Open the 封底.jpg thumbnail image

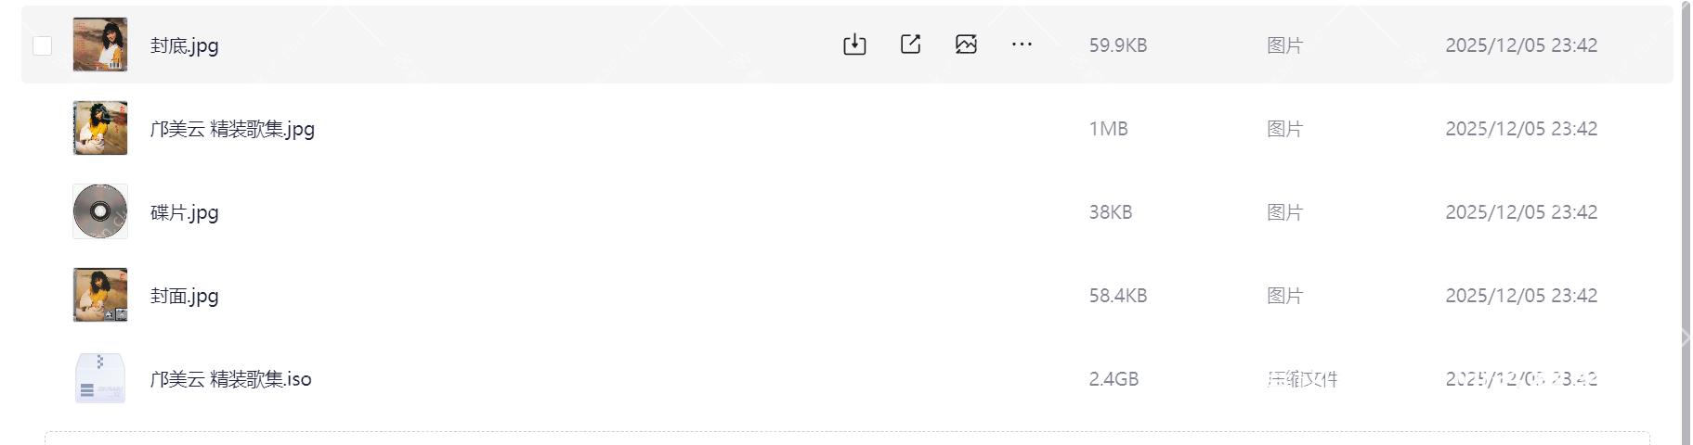100,44
